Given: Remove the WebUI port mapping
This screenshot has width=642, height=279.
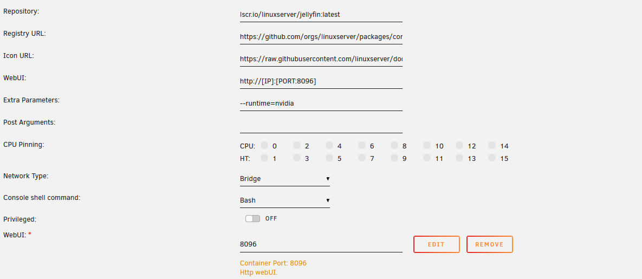Looking at the screenshot, I should pyautogui.click(x=489, y=244).
